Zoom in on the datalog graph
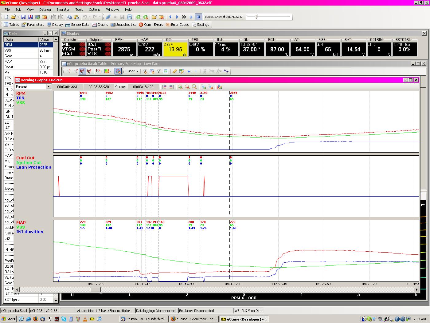 point(180,87)
